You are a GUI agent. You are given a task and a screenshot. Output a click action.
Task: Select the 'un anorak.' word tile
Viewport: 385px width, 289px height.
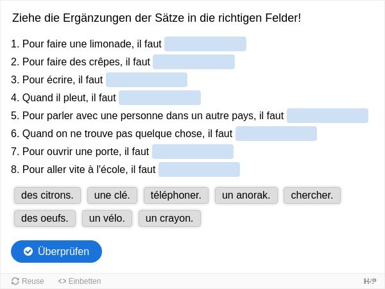point(246,195)
